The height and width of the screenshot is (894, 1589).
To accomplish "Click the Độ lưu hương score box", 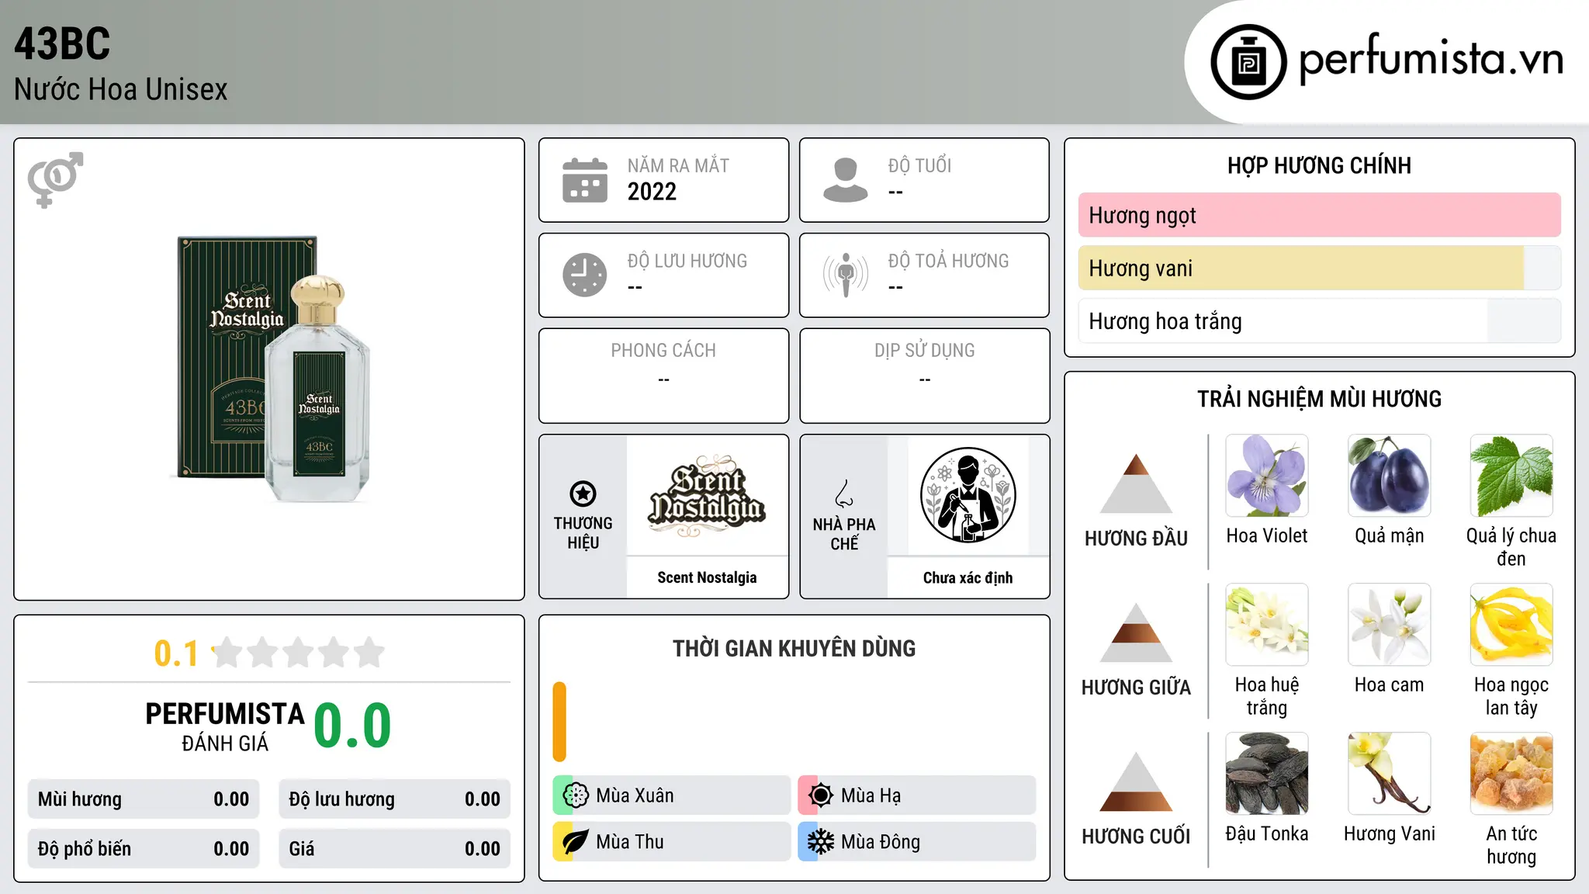I will pyautogui.click(x=394, y=799).
